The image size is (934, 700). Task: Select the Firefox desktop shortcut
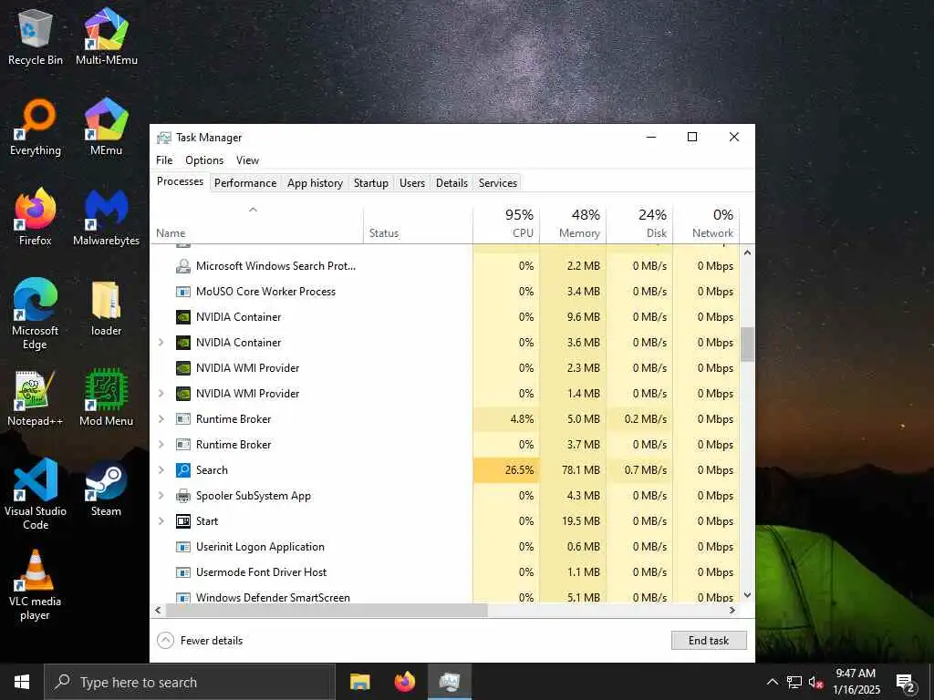pos(36,217)
